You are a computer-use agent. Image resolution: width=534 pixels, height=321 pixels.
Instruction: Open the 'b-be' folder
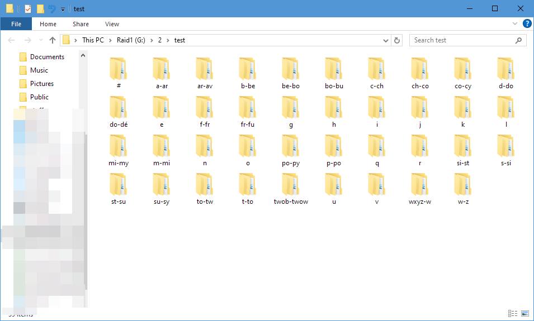click(248, 73)
